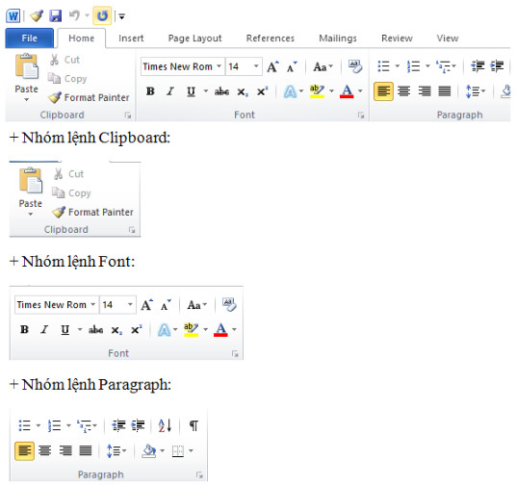The height and width of the screenshot is (486, 516).
Task: Click the blue File button
Action: pyautogui.click(x=29, y=38)
